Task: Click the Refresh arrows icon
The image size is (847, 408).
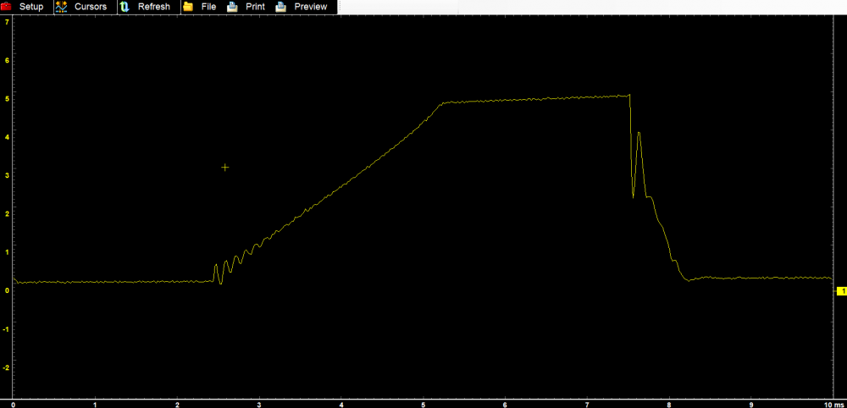Action: [x=125, y=7]
